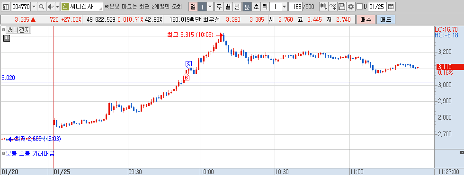The width and height of the screenshot is (464, 175).
Task: Toggle the small square beside 써니전자 label
Action: (x=4, y=30)
